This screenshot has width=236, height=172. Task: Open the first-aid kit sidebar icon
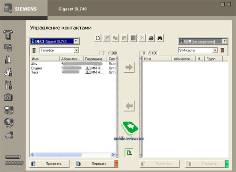8,97
